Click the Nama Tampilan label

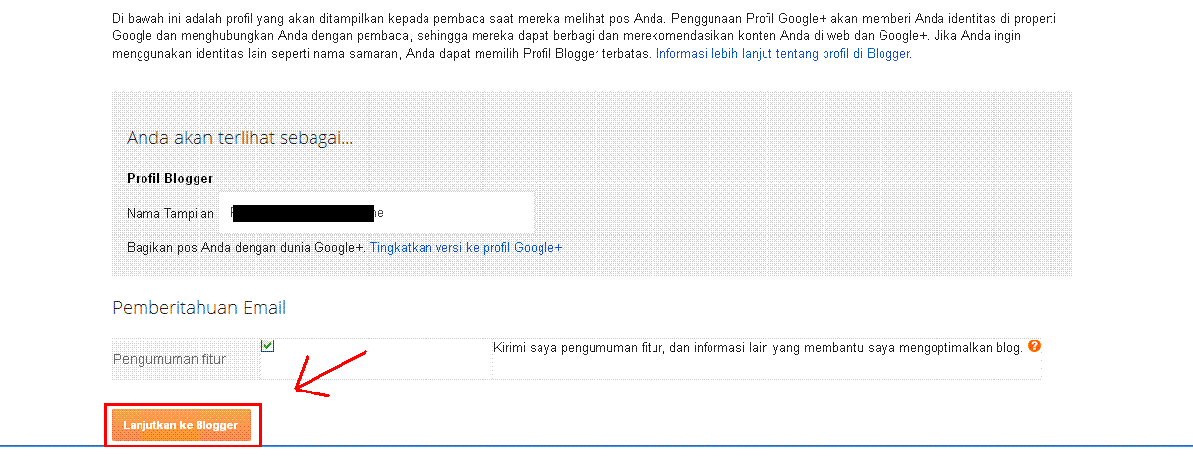pyautogui.click(x=170, y=213)
